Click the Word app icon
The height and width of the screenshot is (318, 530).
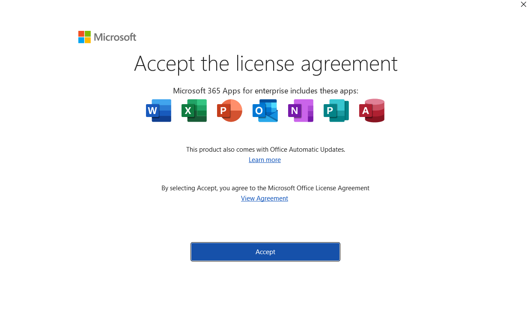(x=158, y=111)
